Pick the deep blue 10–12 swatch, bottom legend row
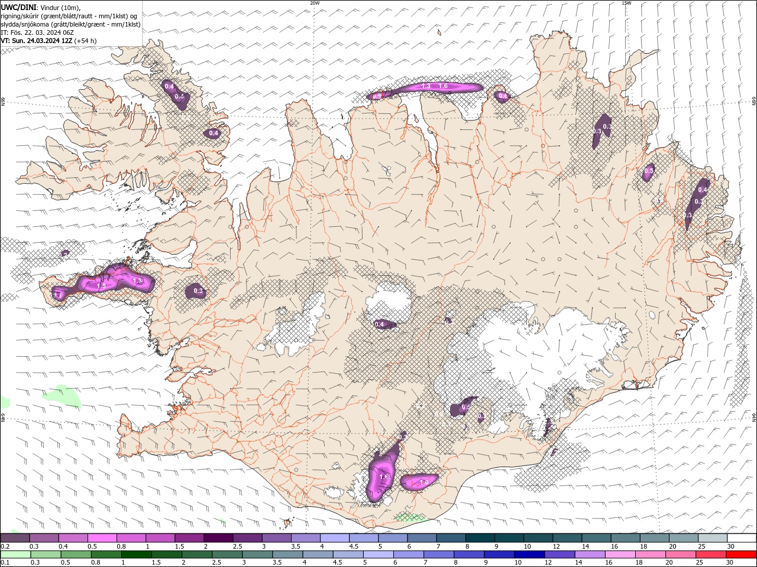 click(x=529, y=555)
